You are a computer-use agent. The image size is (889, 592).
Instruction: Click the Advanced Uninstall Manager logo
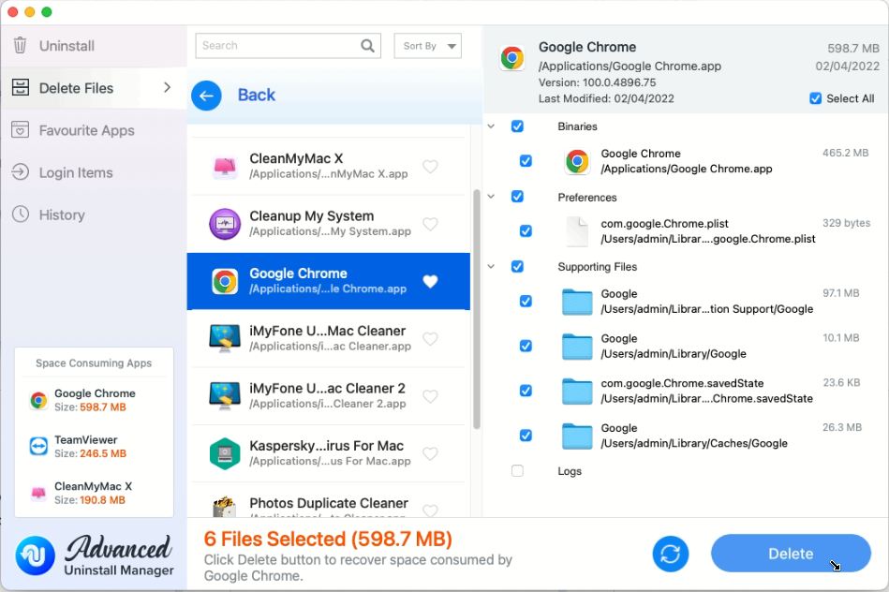[x=35, y=555]
